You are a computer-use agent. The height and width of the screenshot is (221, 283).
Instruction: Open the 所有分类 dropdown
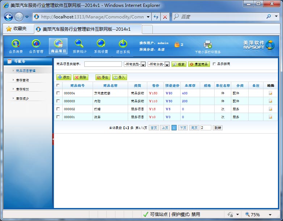pos(167,64)
